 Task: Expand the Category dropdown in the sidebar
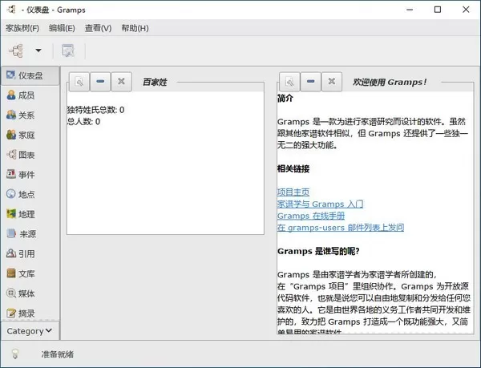click(x=30, y=330)
